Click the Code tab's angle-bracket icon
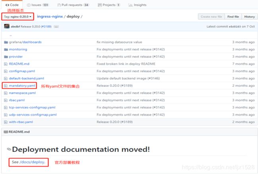This screenshot has height=174, width=258. (x=7, y=5)
